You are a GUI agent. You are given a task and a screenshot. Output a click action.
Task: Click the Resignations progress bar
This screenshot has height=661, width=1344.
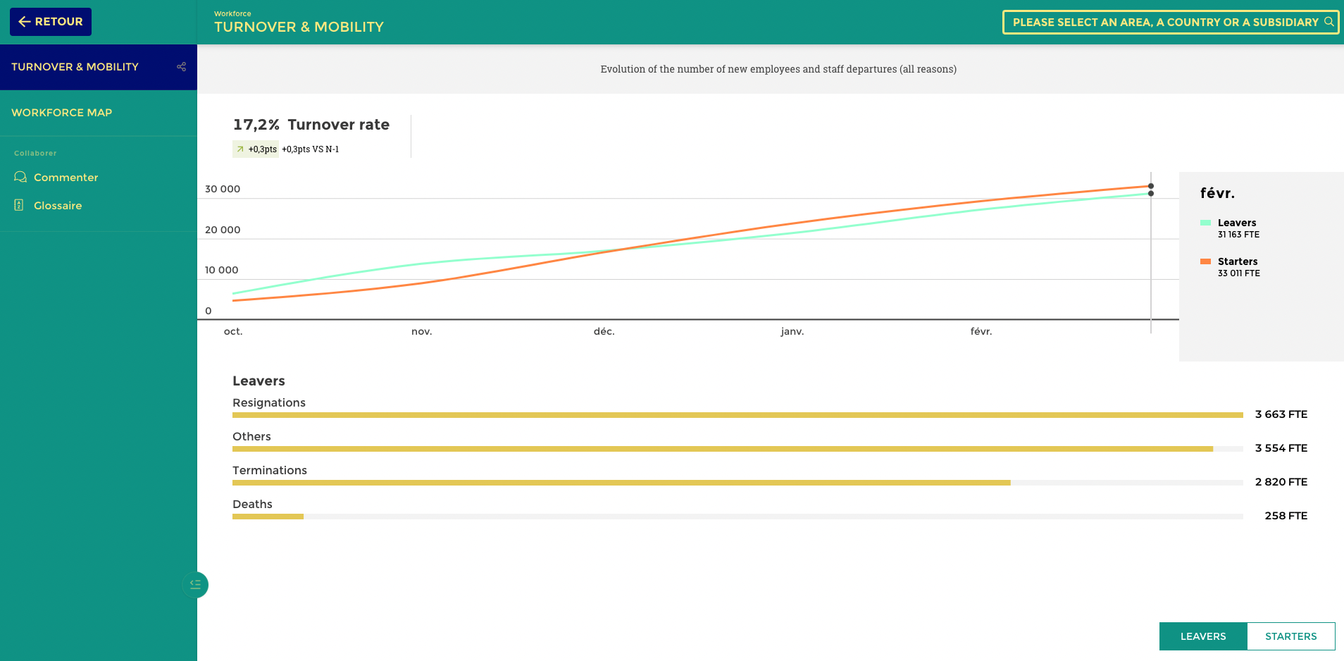pos(737,415)
